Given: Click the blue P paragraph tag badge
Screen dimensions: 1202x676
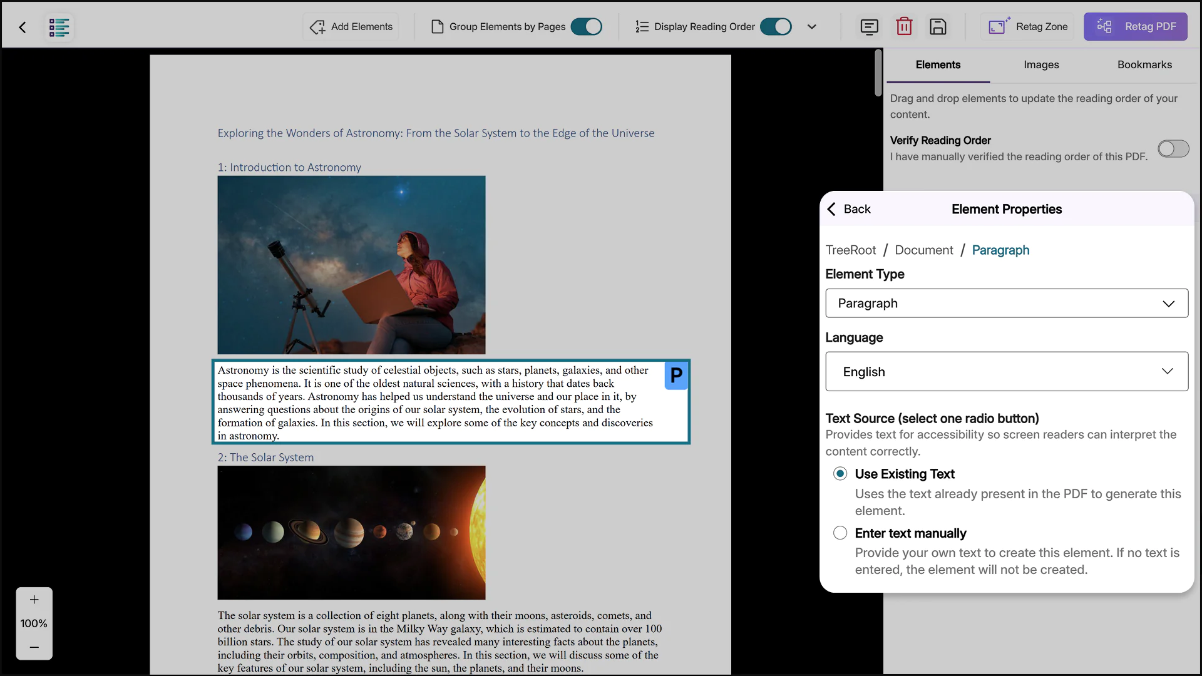Looking at the screenshot, I should pyautogui.click(x=676, y=376).
